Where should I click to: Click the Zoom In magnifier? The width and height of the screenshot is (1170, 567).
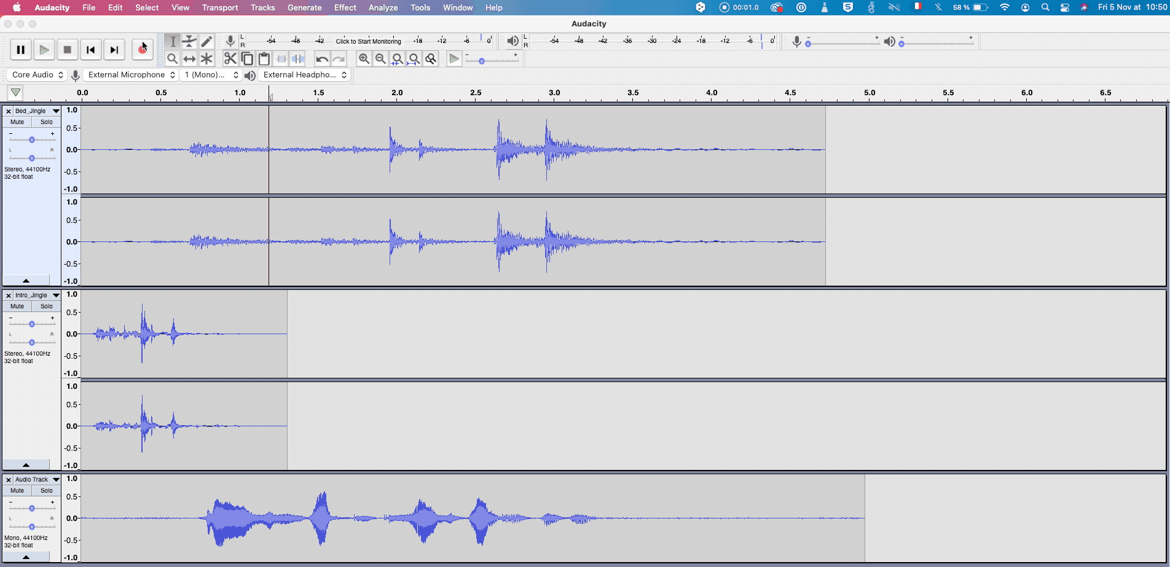click(364, 59)
